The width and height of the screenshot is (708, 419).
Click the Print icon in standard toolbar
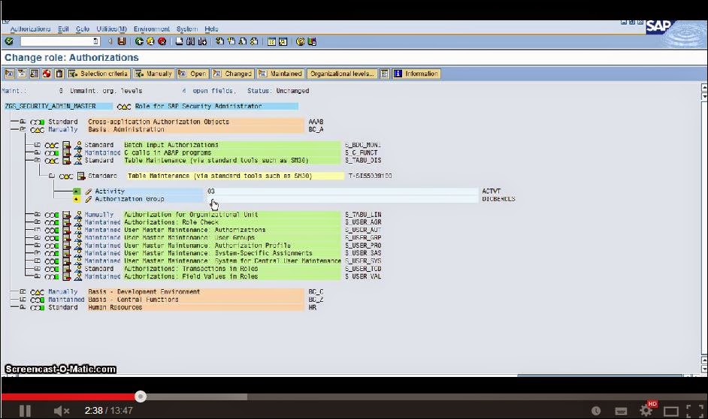coord(180,41)
